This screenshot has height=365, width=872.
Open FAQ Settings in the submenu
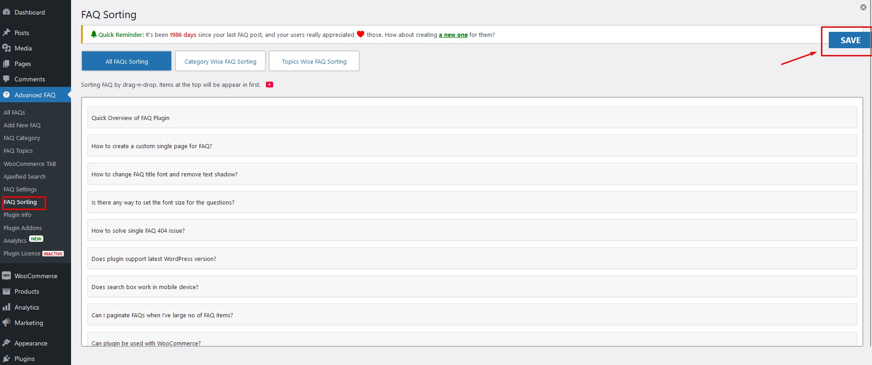point(20,190)
